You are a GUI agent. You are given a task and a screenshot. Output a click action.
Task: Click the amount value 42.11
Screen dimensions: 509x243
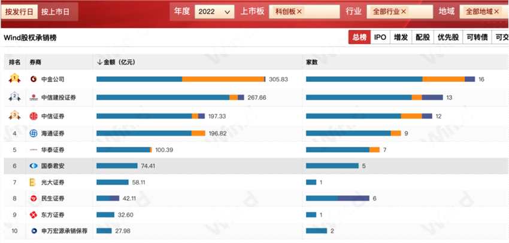[129, 199]
